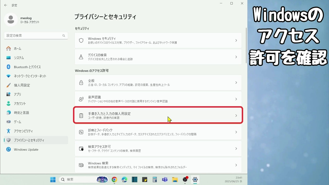This screenshot has width=329, height=185.
Task: Open the Windows Start button on taskbar
Action: (53, 179)
